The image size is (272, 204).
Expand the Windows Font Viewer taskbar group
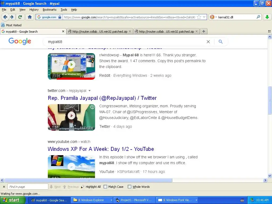(x=196, y=200)
